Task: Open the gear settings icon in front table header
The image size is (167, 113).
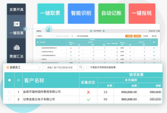Action: coord(18,80)
